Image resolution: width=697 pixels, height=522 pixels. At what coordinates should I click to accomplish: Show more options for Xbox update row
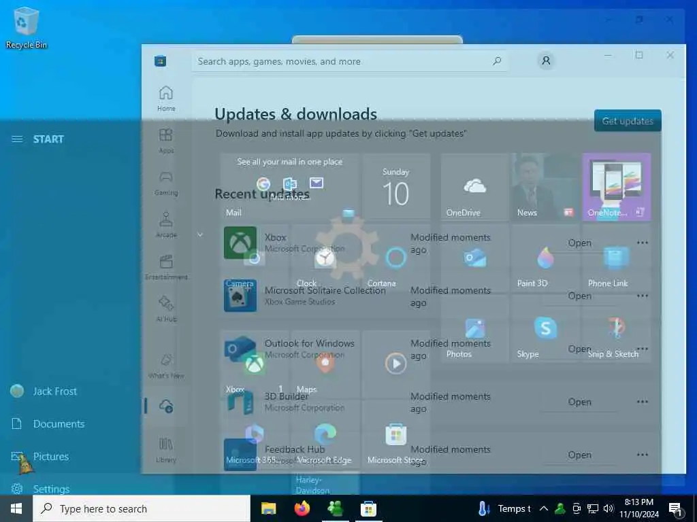[642, 243]
